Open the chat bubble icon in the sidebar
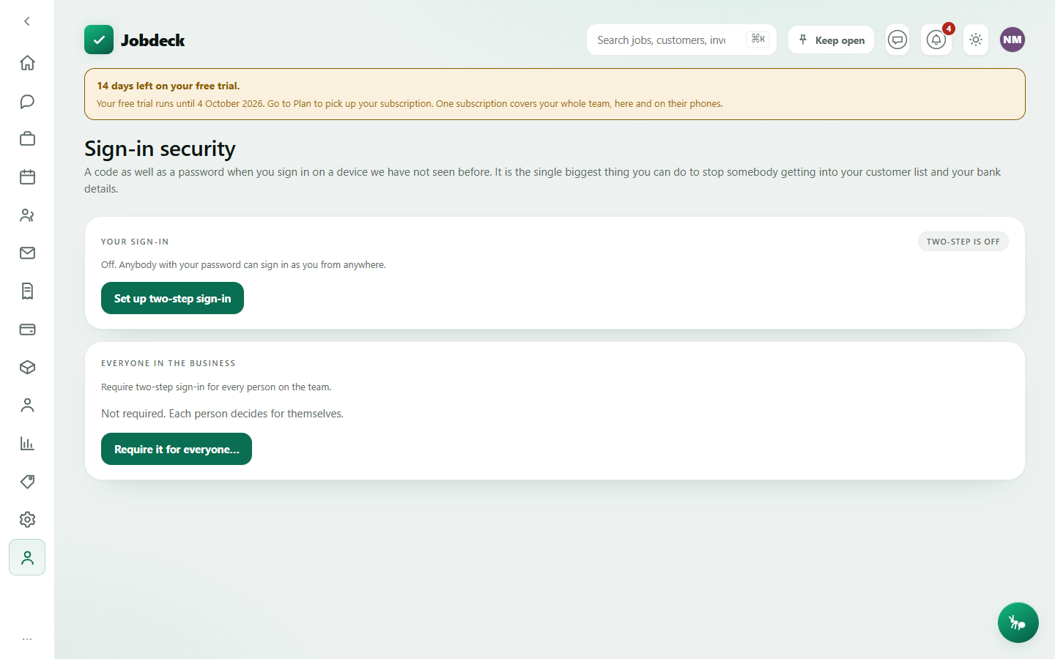This screenshot has width=1055, height=659. tap(27, 101)
